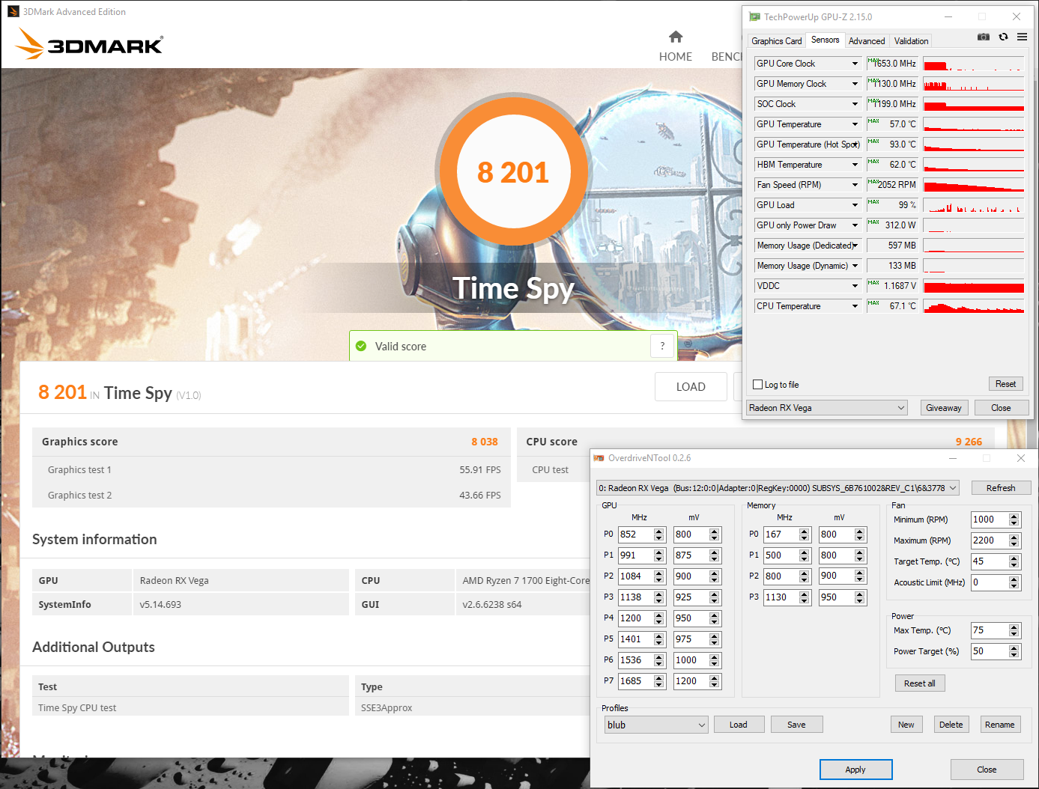Click the GPU Core Clock sensor graph
The image size is (1039, 789).
974,64
